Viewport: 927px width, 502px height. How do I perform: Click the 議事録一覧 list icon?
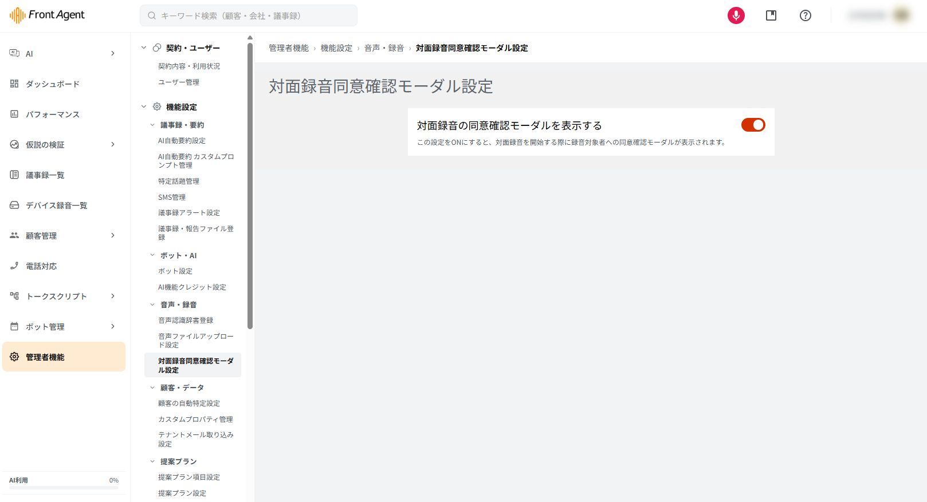click(x=14, y=175)
